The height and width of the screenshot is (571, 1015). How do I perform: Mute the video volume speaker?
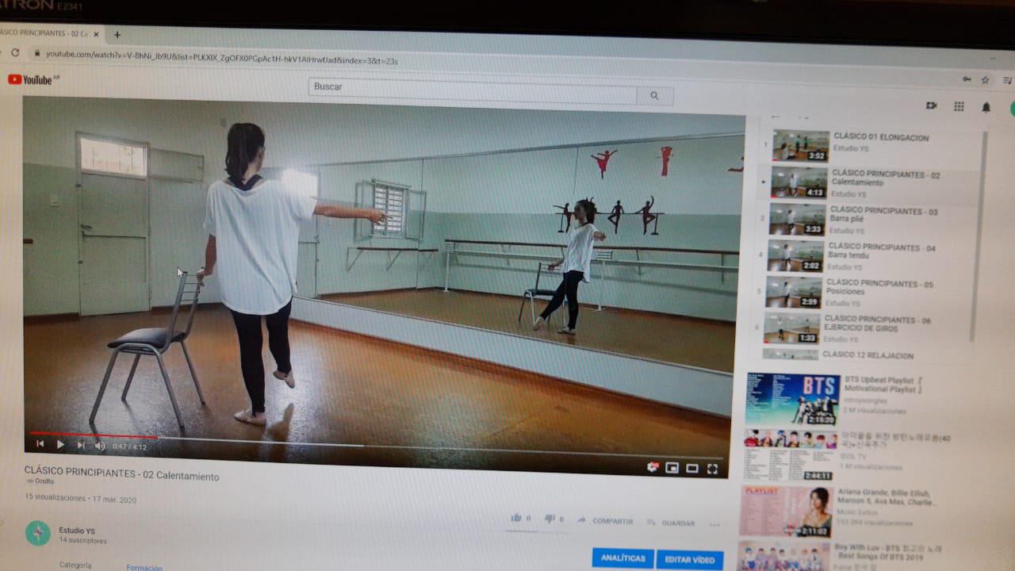(100, 446)
